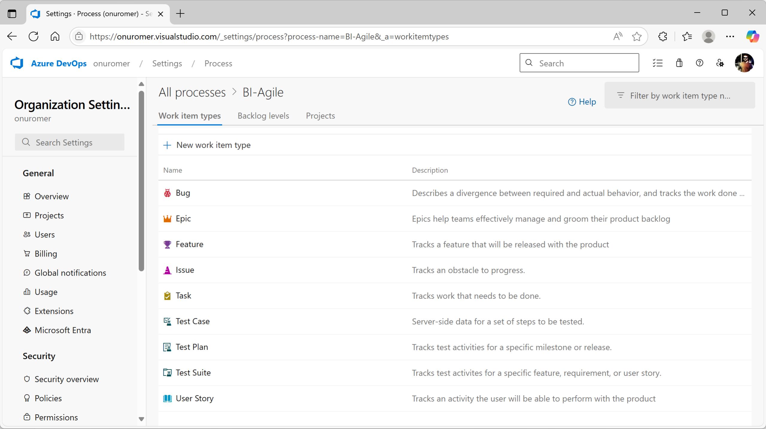Image resolution: width=766 pixels, height=429 pixels.
Task: Open browser extensions puzzle icon
Action: 663,36
